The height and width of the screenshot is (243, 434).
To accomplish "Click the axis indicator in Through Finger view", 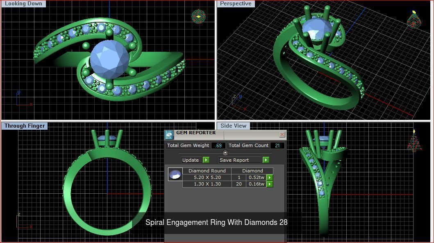I will [24, 221].
